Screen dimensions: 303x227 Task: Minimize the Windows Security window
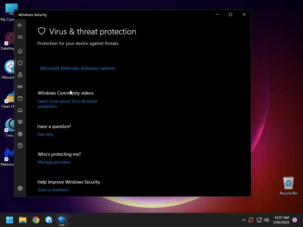click(217, 15)
